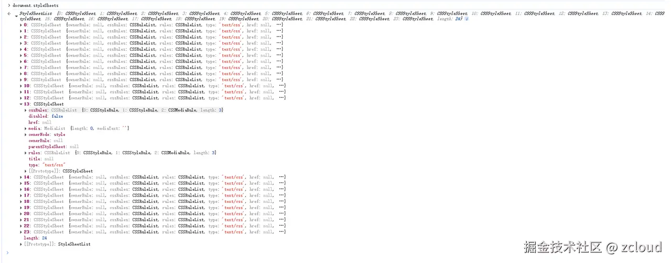This screenshot has width=671, height=263.
Task: Expand stylesheet entry 22
Action: (x=21, y=226)
